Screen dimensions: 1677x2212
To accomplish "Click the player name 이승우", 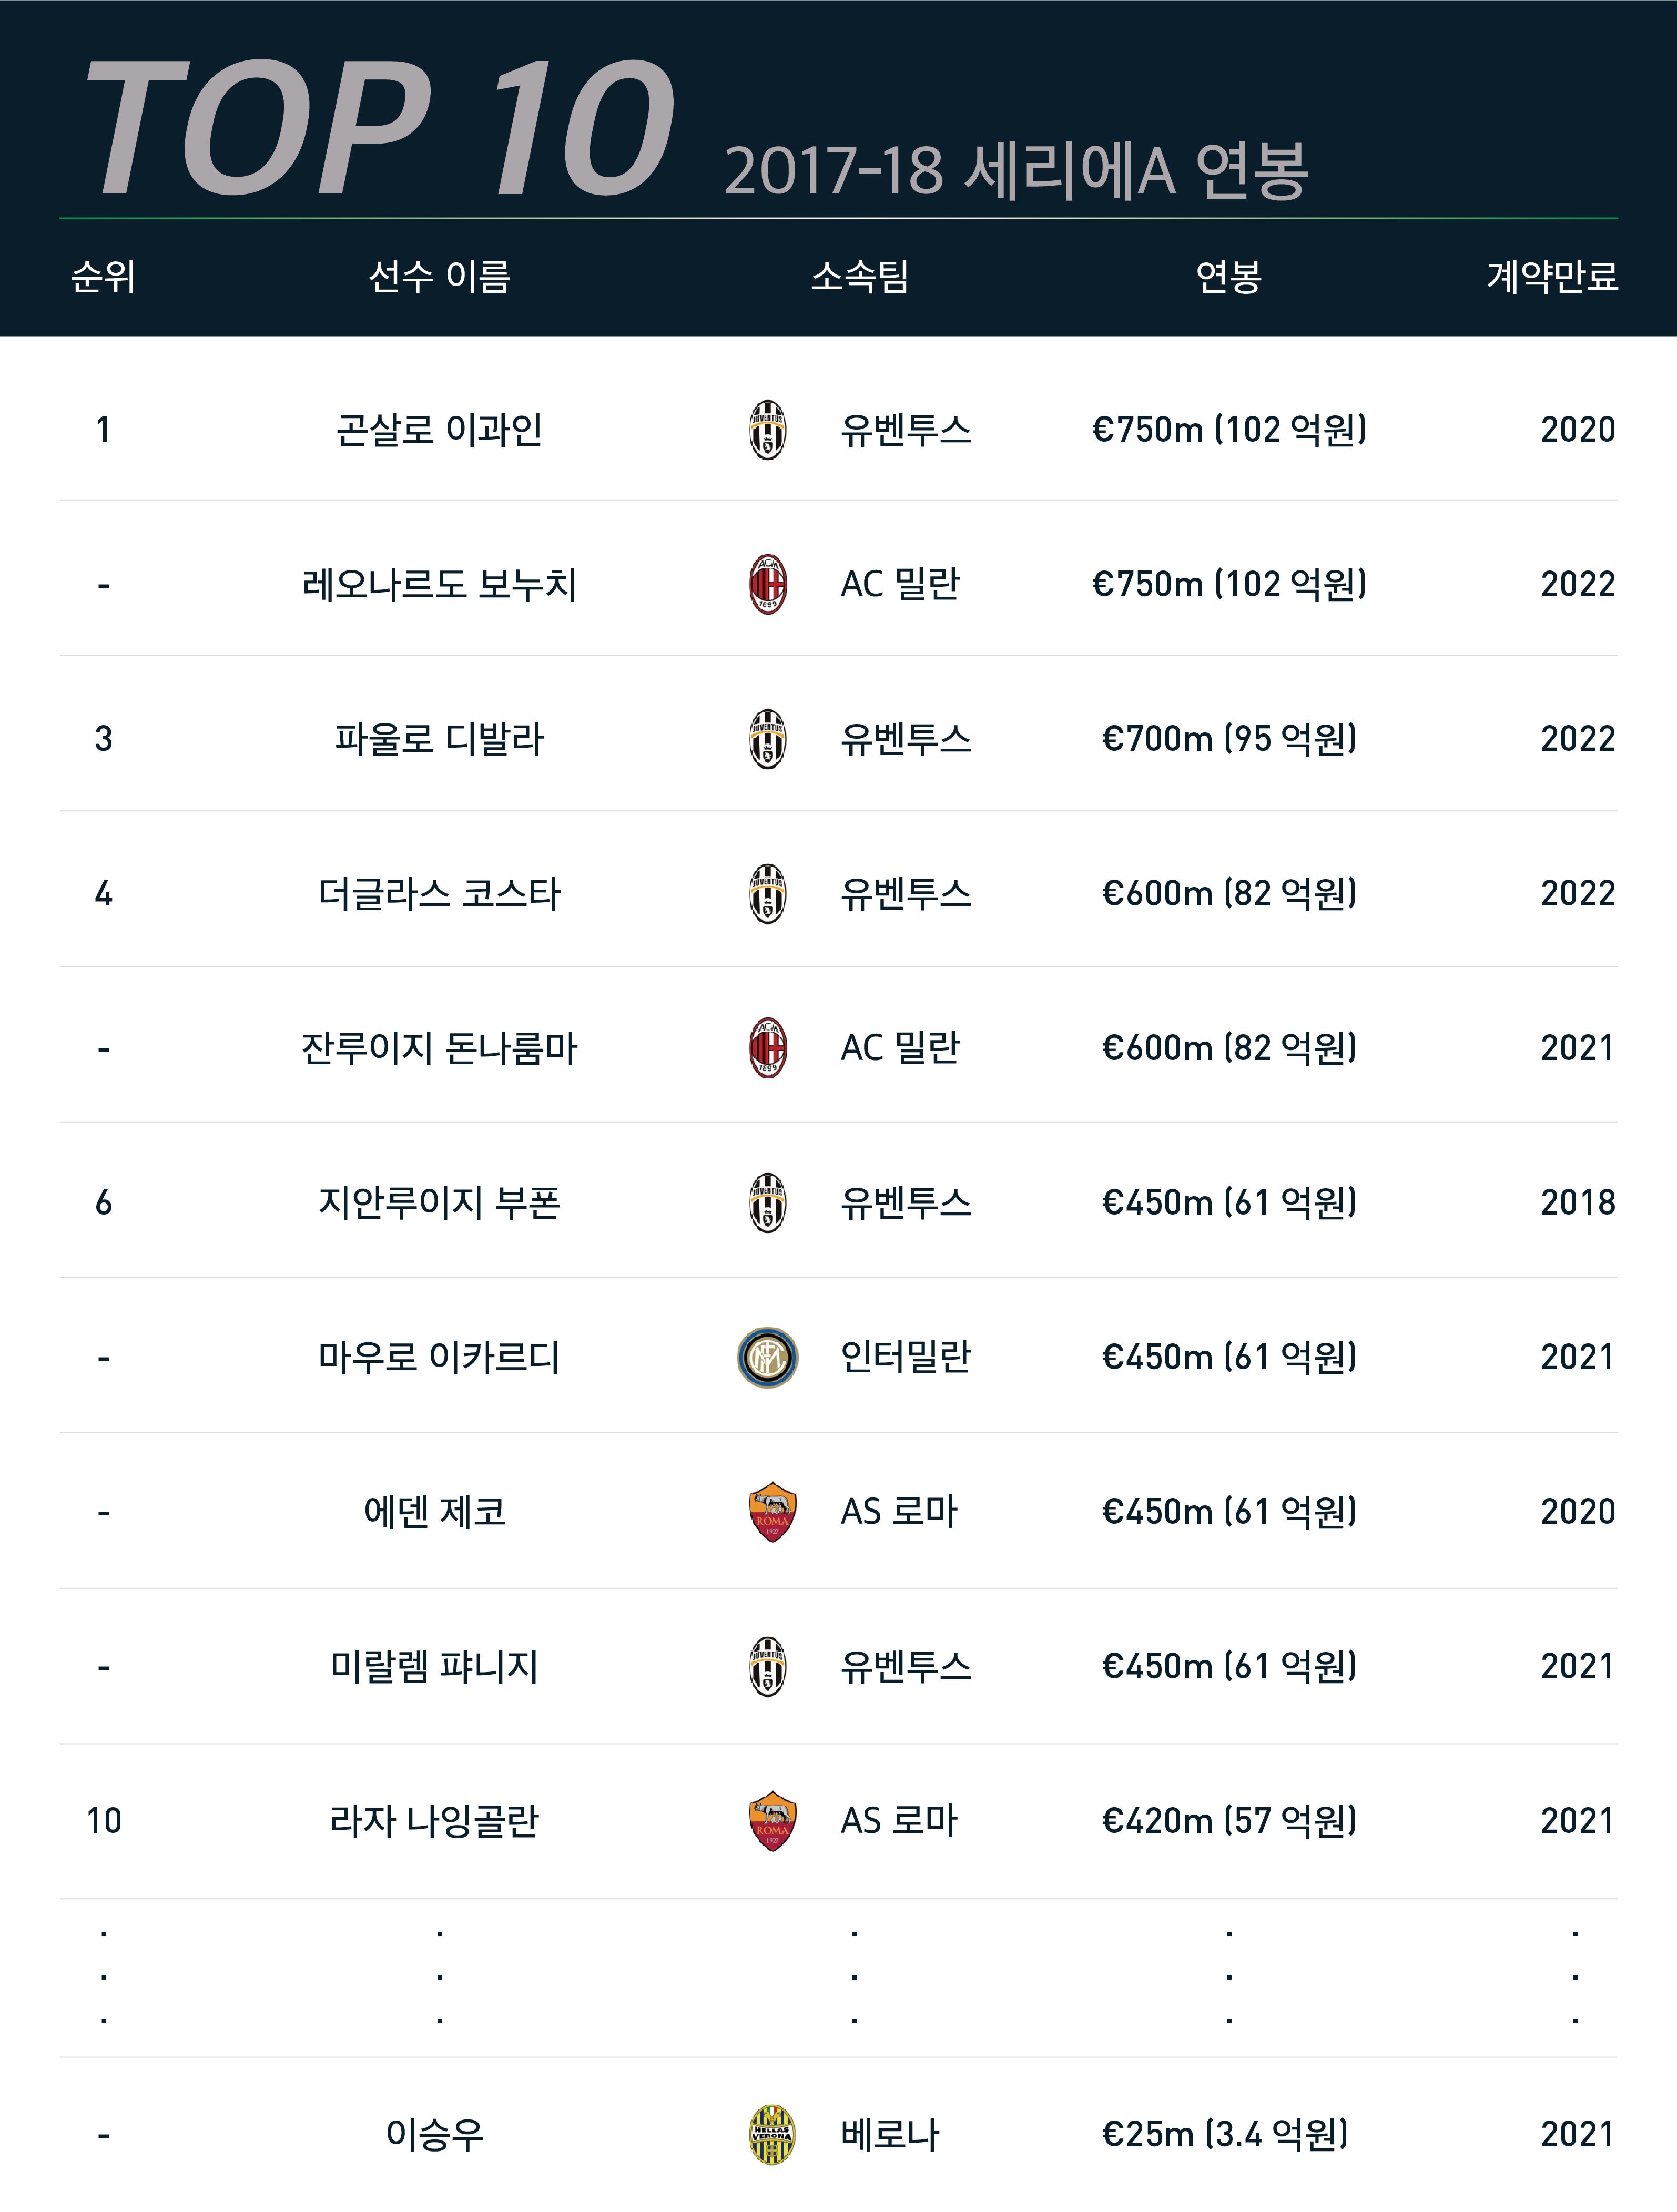I will (x=435, y=2134).
